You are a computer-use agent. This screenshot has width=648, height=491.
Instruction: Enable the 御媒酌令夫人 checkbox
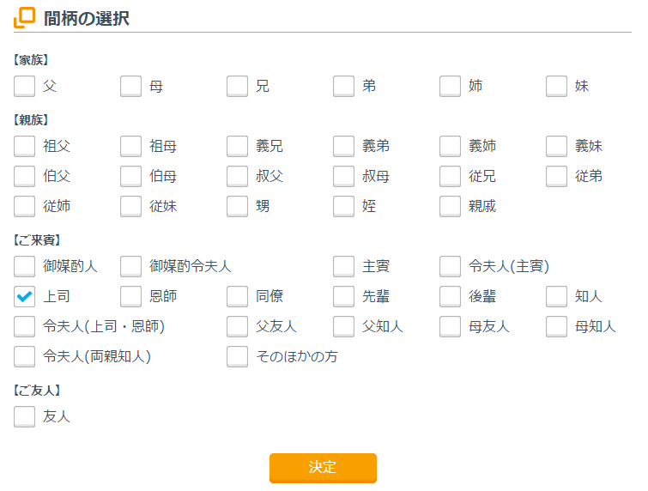131,266
